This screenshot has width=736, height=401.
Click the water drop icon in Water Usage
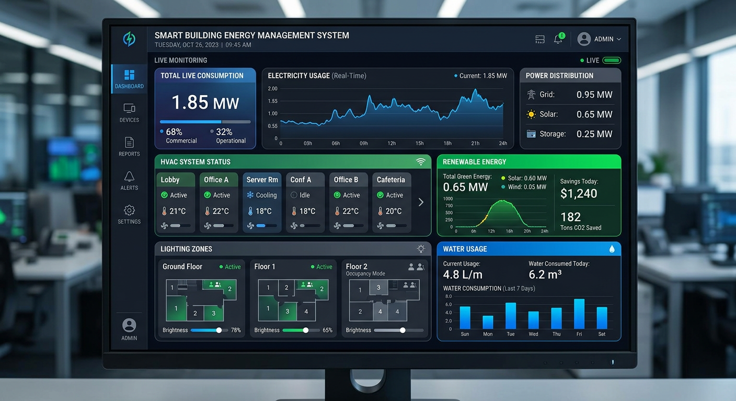[612, 249]
